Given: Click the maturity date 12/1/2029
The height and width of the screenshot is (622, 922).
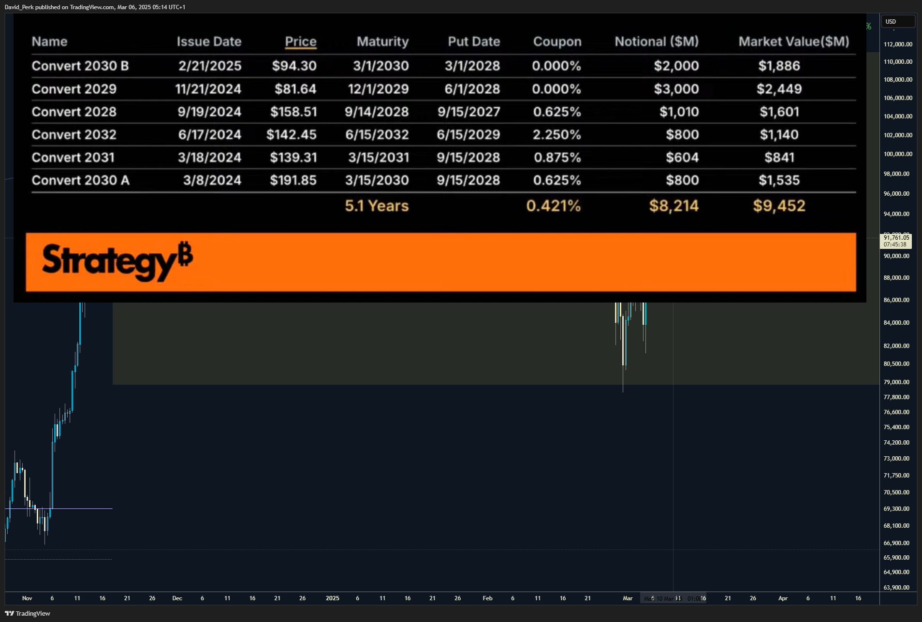Looking at the screenshot, I should (x=379, y=89).
